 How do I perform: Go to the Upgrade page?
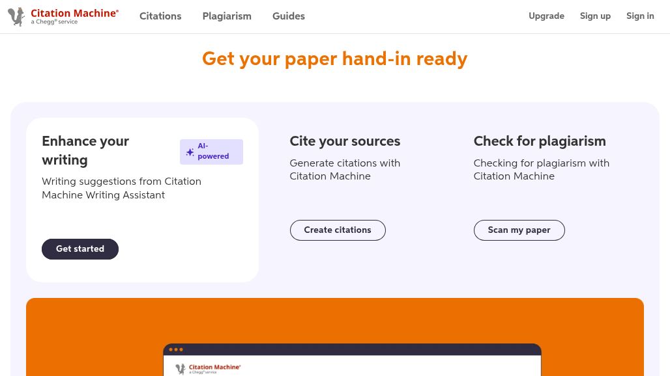pos(546,16)
